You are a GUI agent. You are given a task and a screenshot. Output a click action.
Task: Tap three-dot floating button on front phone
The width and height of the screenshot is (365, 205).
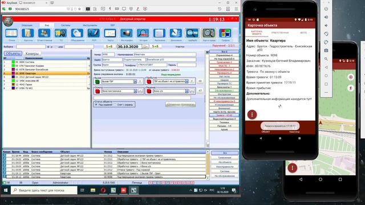coord(252,114)
